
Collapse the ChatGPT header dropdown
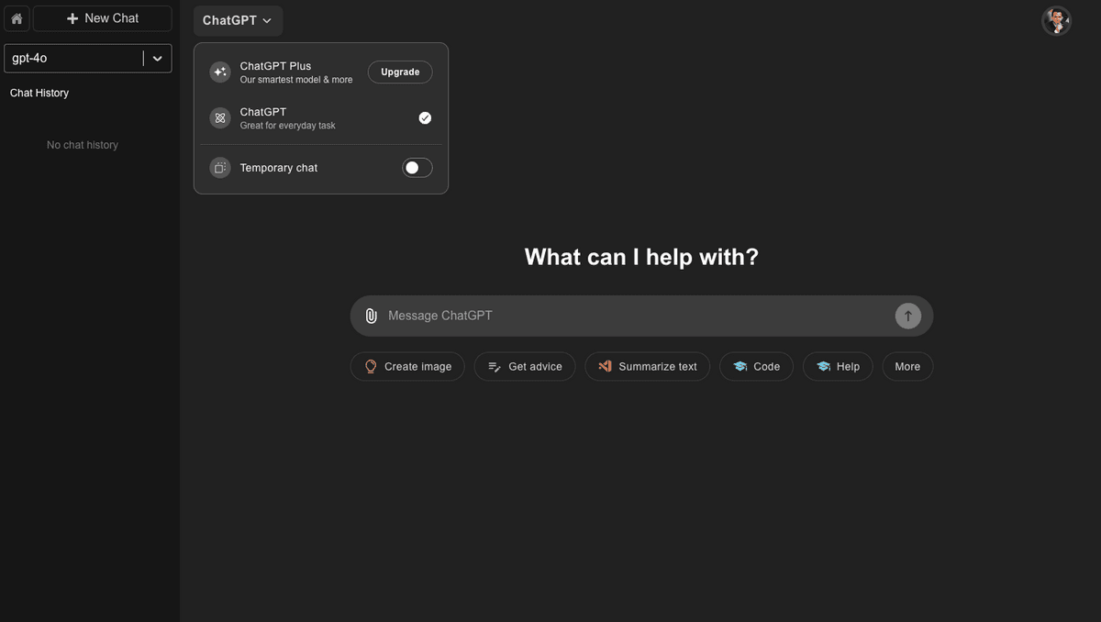[238, 20]
